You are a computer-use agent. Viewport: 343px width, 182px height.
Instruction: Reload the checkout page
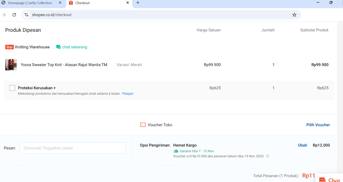pyautogui.click(x=14, y=15)
